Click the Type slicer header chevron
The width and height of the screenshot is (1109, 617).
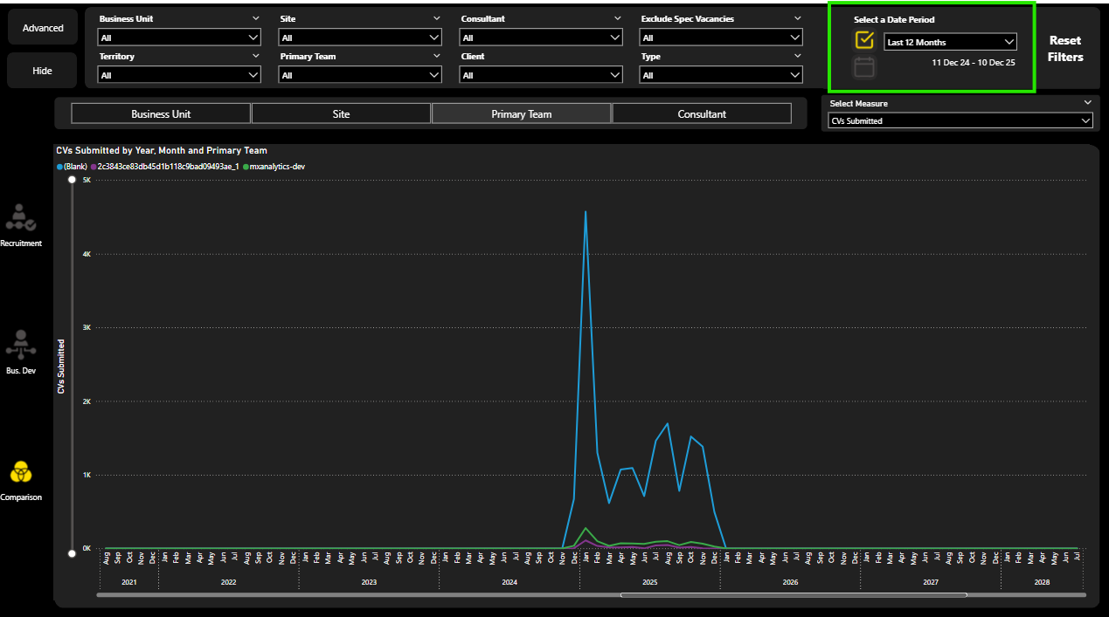click(797, 56)
